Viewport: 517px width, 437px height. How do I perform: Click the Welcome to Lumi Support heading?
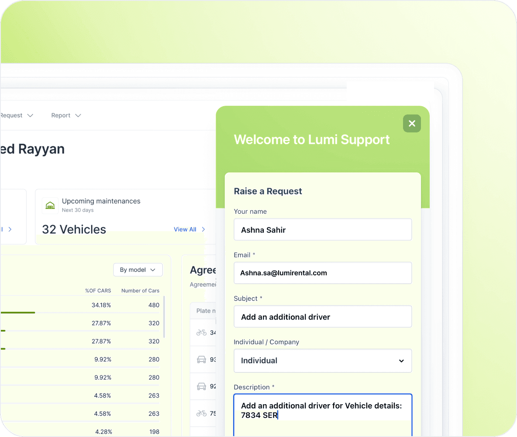(x=312, y=139)
